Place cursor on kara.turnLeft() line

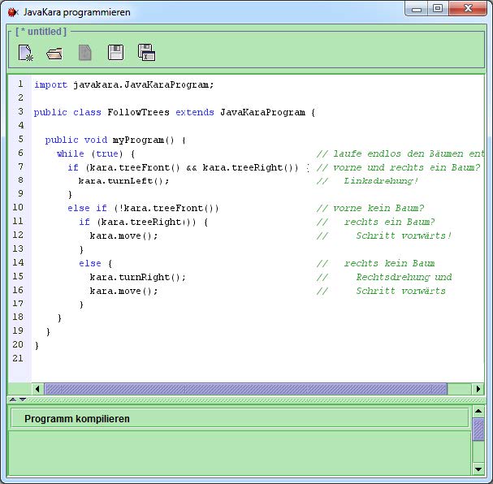[x=123, y=181]
